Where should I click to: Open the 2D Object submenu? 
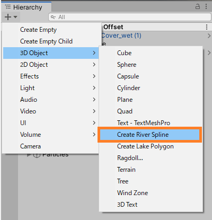pyautogui.click(x=51, y=65)
